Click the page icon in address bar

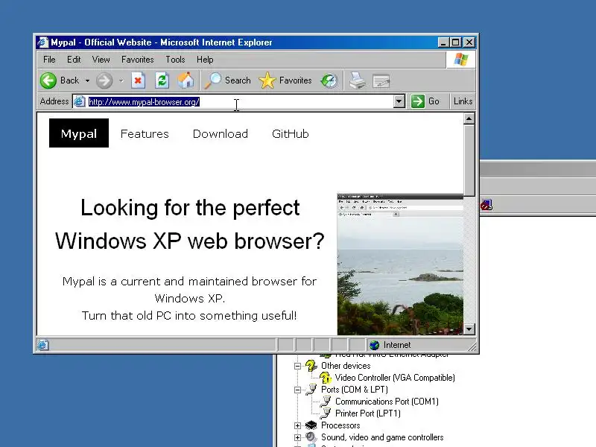[79, 101]
